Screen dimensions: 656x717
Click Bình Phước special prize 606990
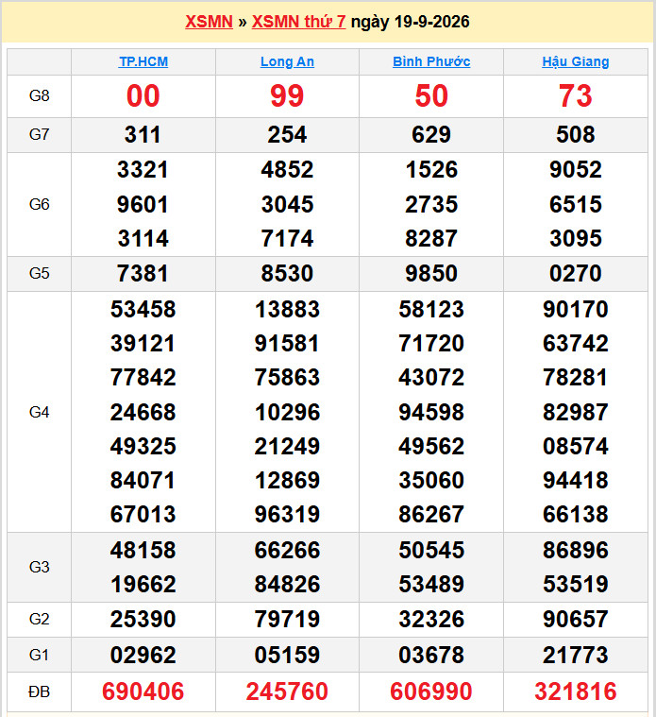click(x=431, y=691)
